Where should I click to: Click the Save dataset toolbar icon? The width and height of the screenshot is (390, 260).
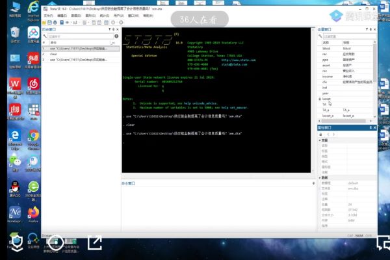pyautogui.click(x=49, y=23)
